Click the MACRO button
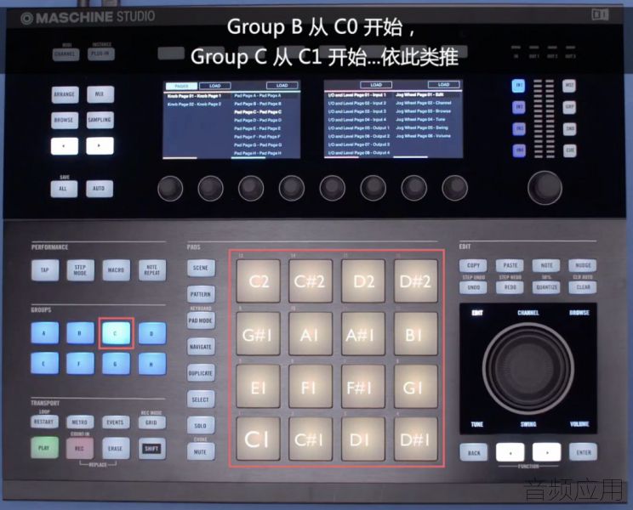The image size is (633, 510). [x=117, y=269]
